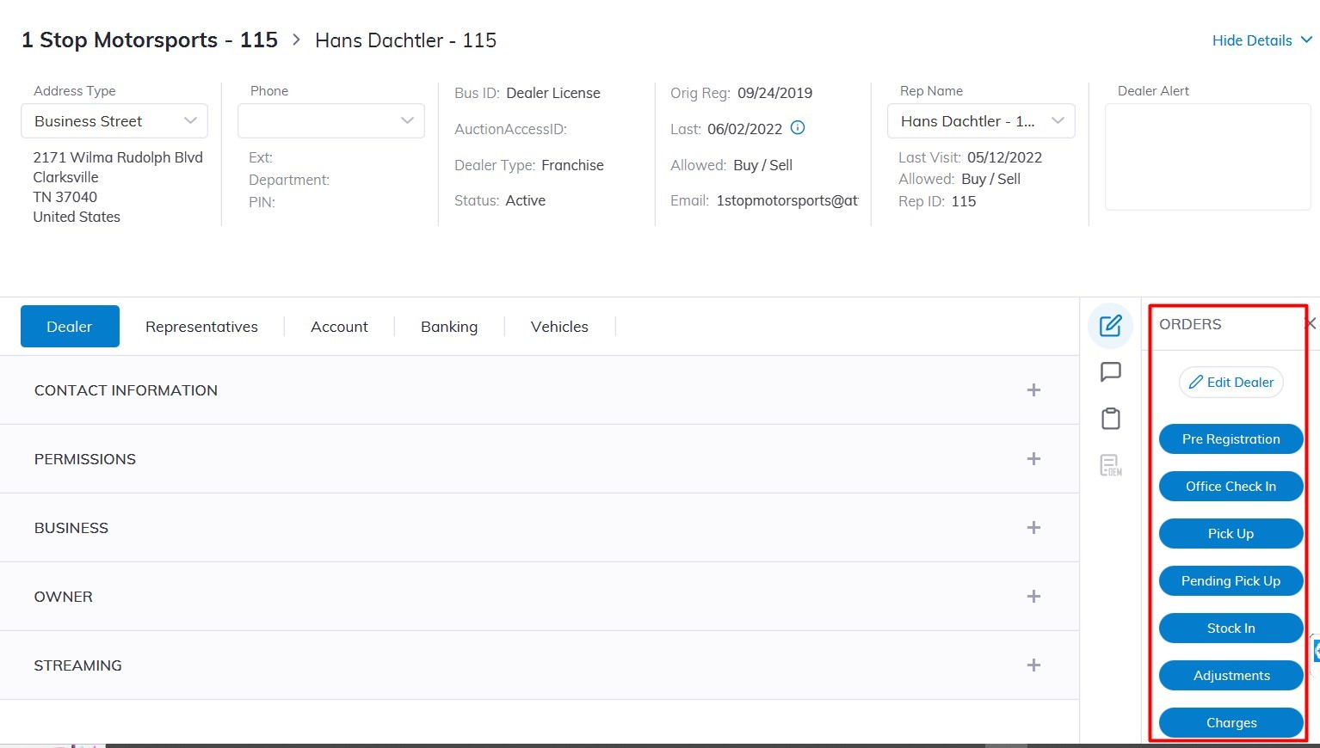The height and width of the screenshot is (748, 1320).
Task: Switch to the Banking tab
Action: point(448,327)
